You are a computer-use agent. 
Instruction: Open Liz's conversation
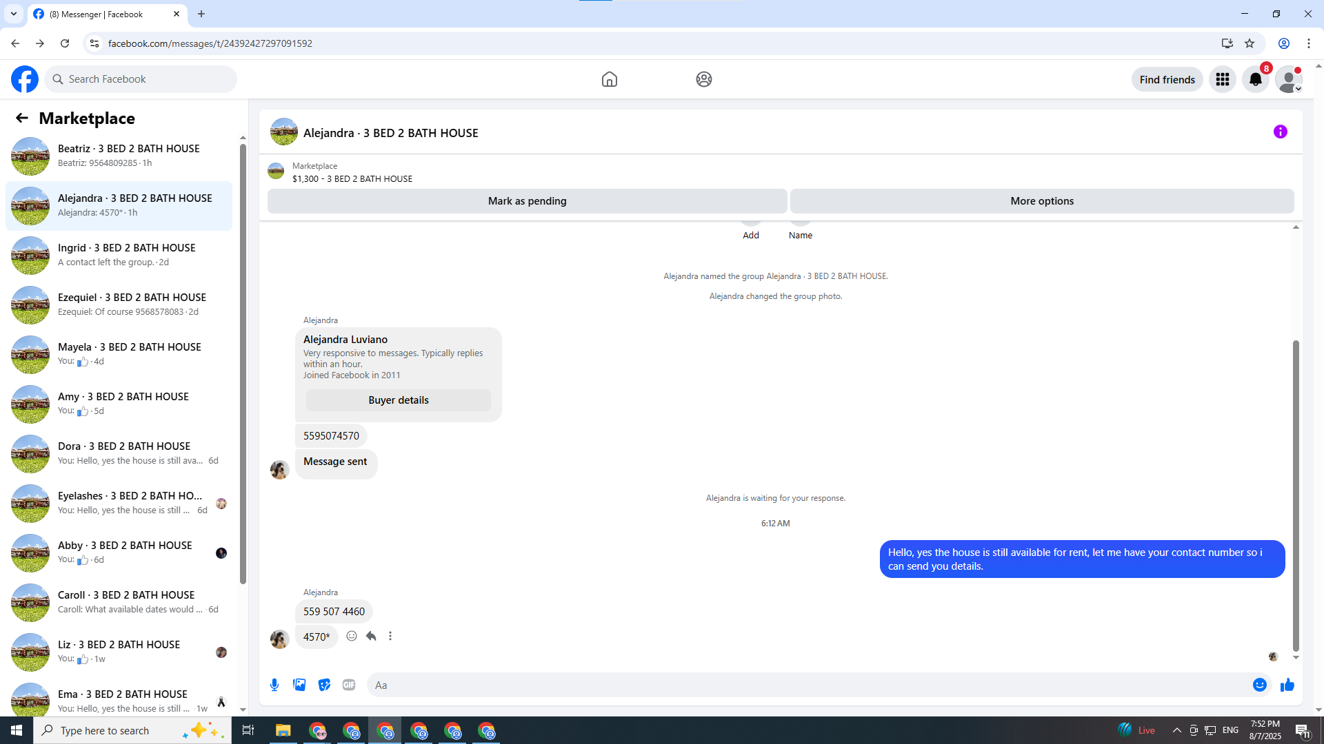119,652
